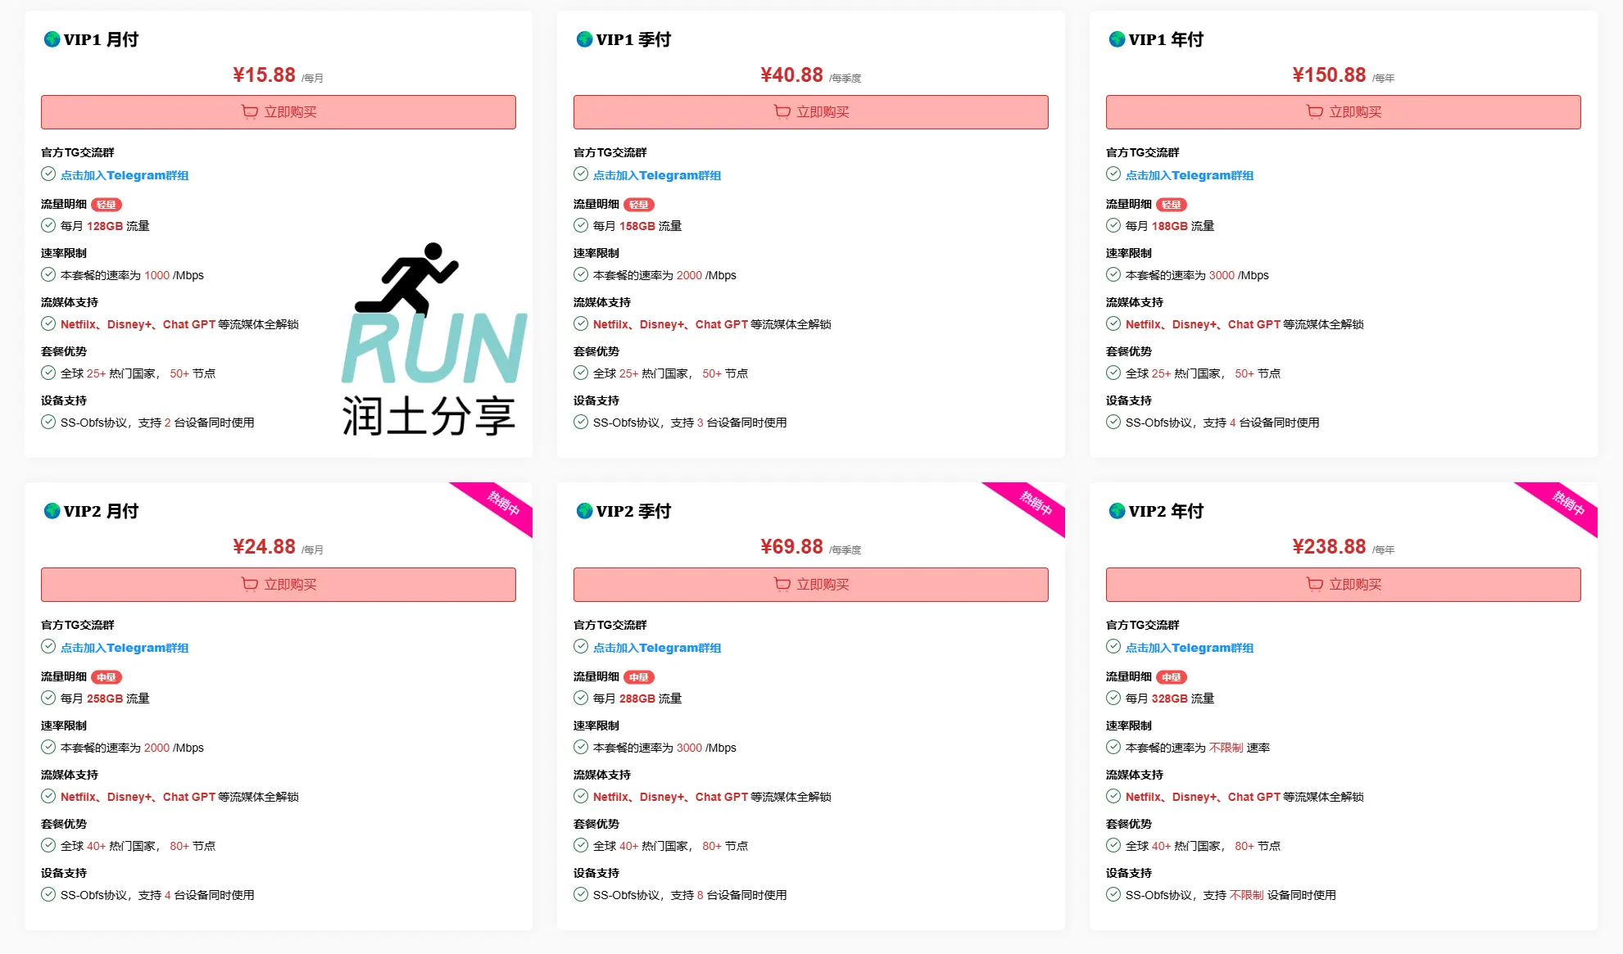Click check icon beside 不限制 速率 line
Screen dimensions: 1623x954
pos(1113,747)
